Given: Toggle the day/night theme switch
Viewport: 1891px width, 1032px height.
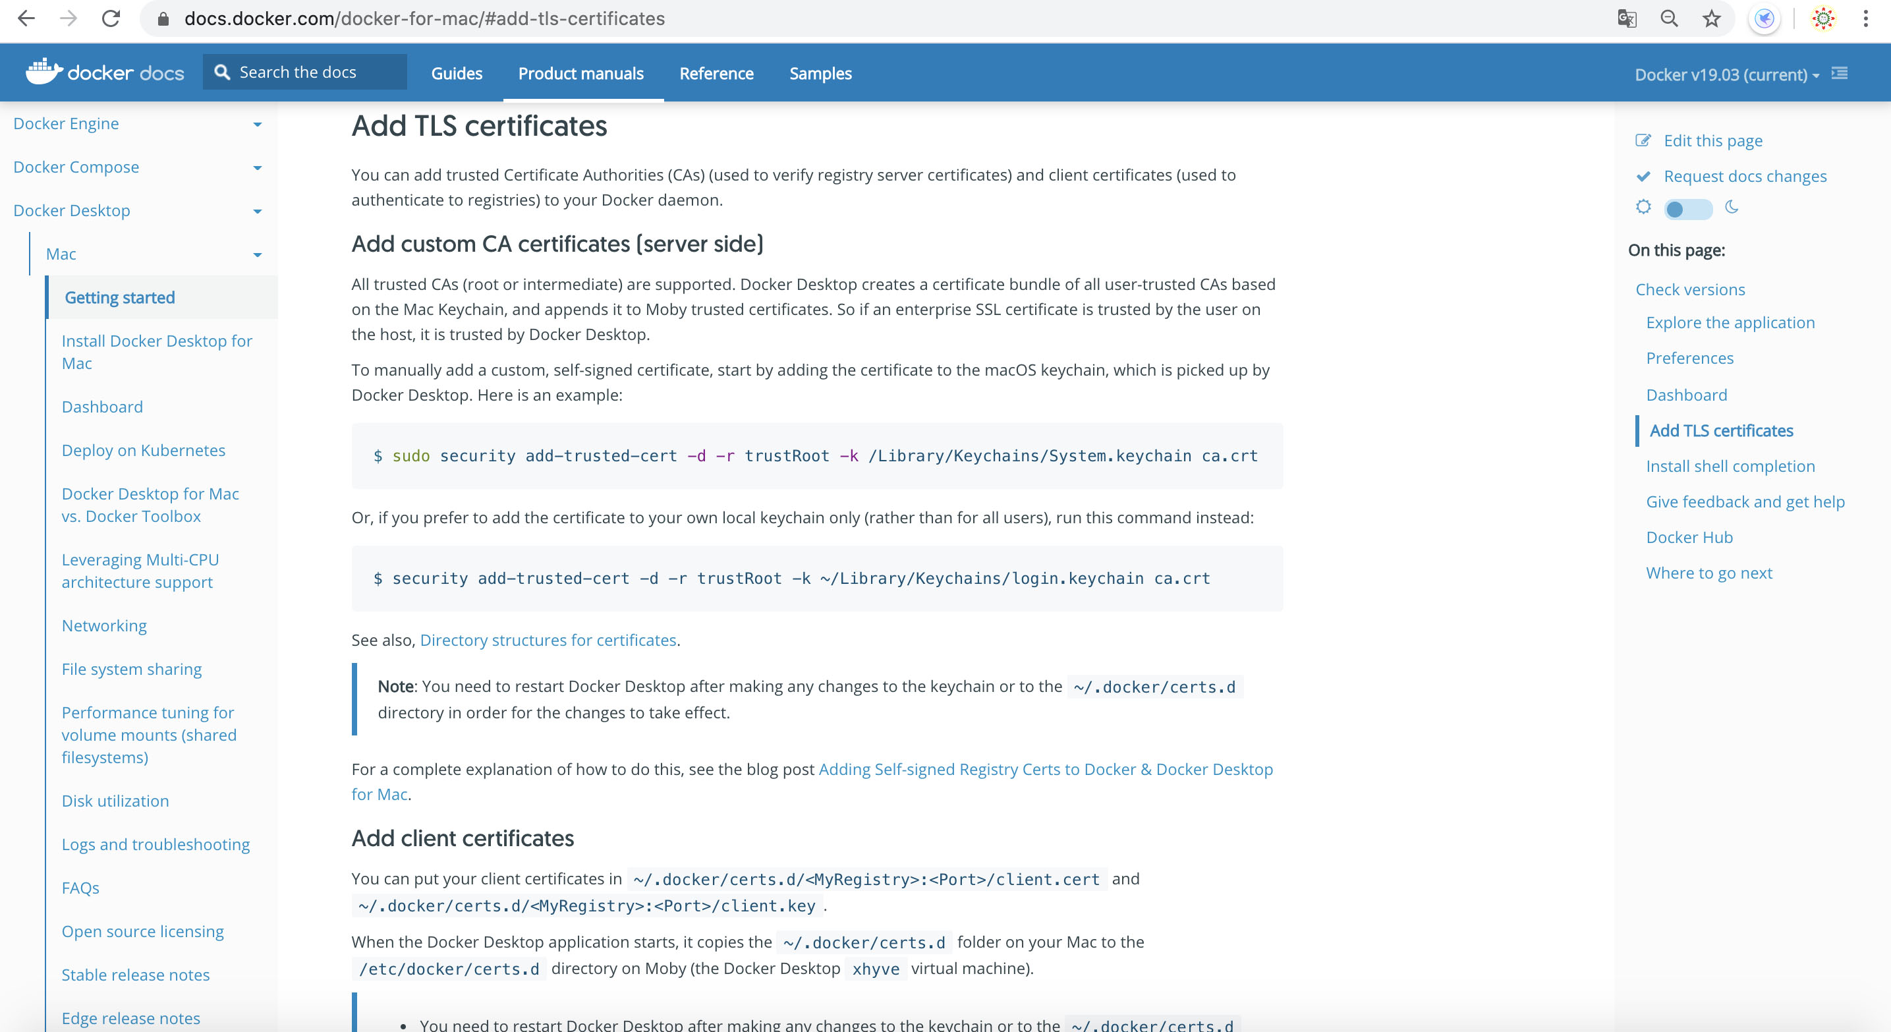Looking at the screenshot, I should point(1687,209).
